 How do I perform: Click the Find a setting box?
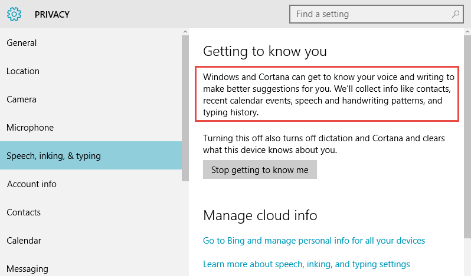click(377, 14)
